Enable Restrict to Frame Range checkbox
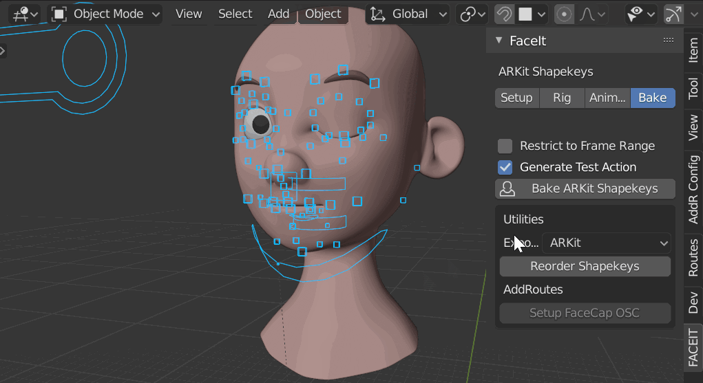 505,146
